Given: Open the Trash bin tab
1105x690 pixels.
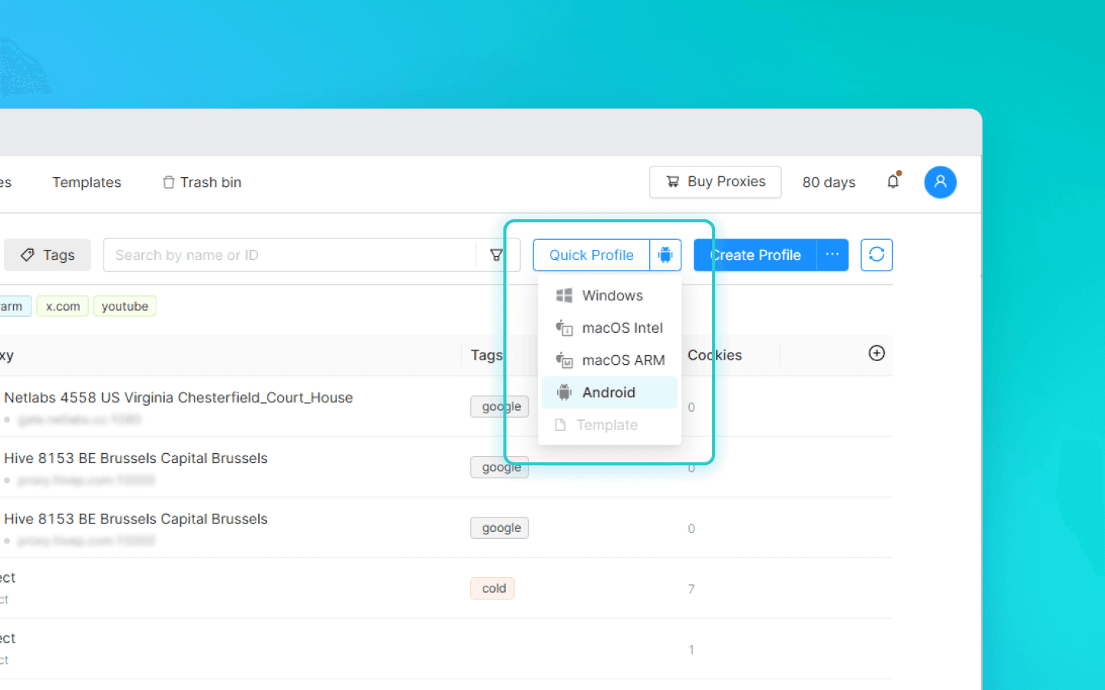Looking at the screenshot, I should (203, 182).
